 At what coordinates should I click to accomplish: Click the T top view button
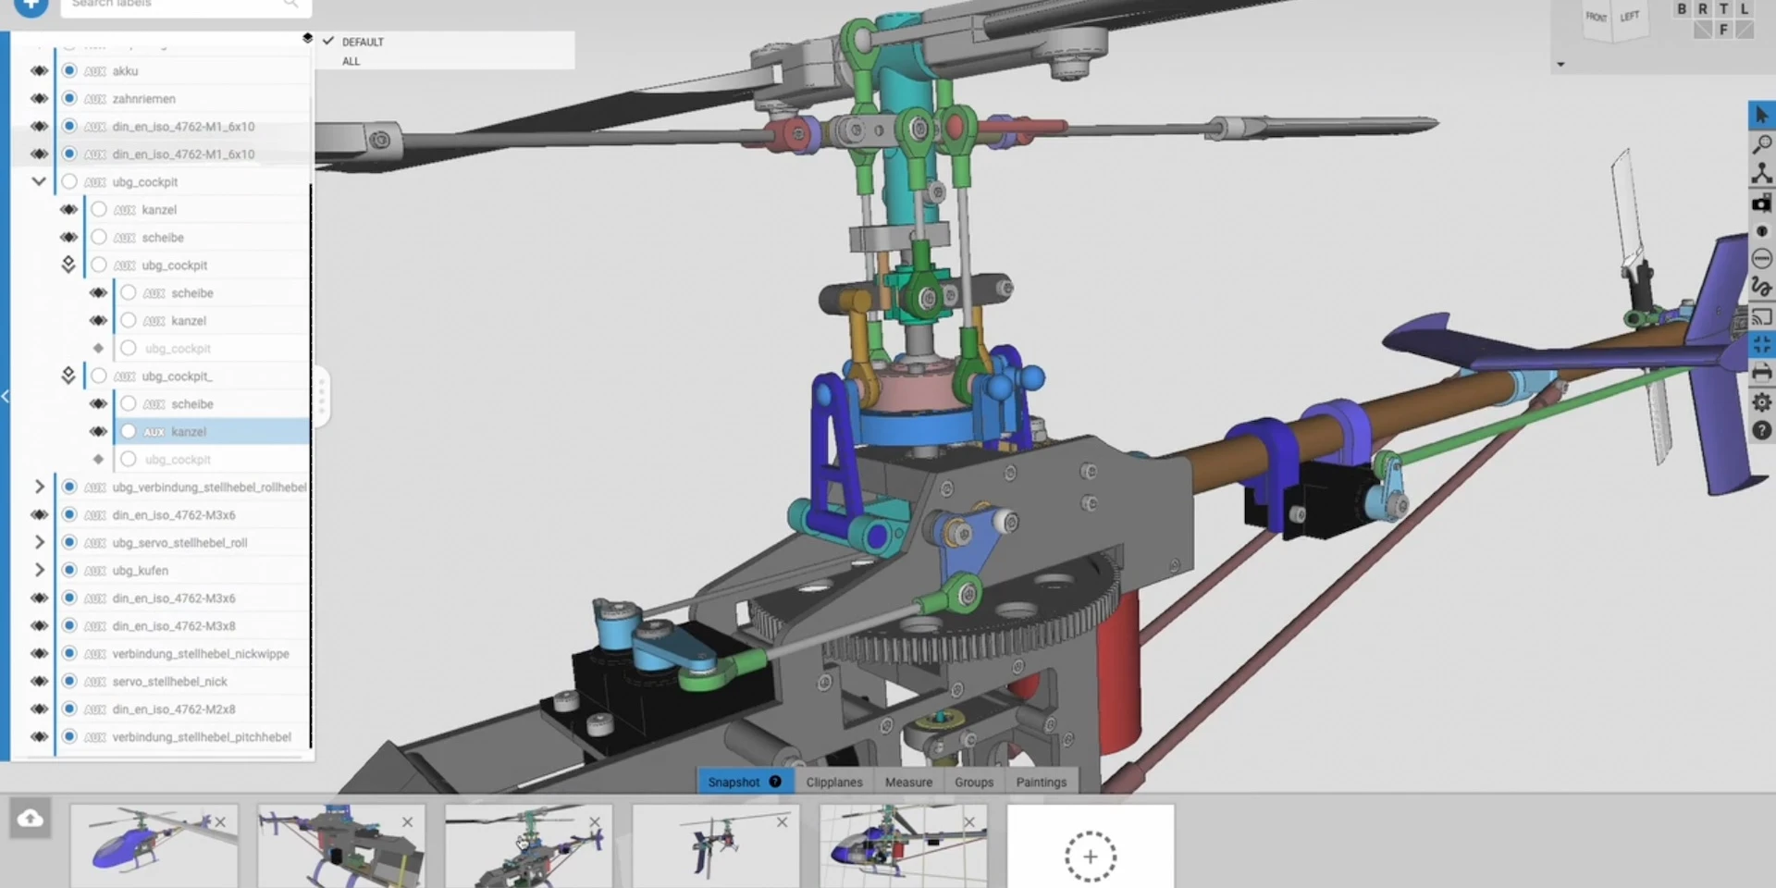1724,9
